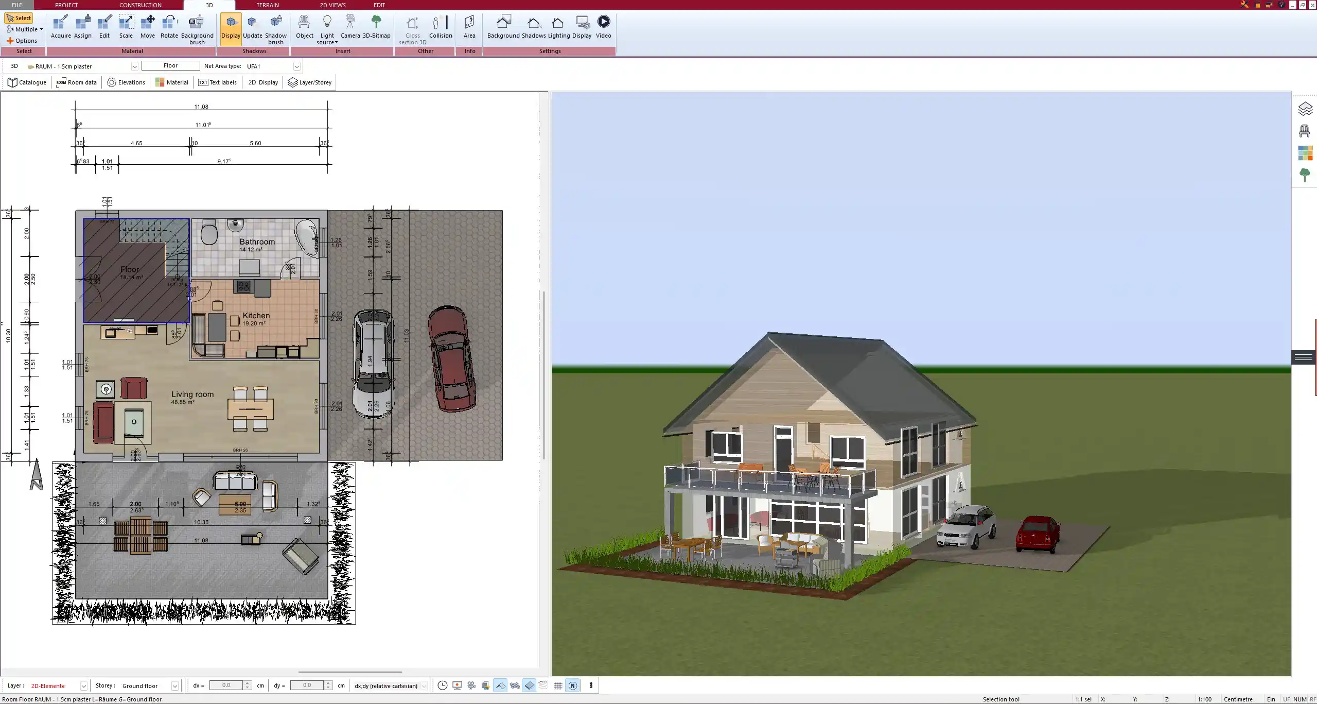Screen dimensions: 1317x704
Task: Open the plants catalogue in right sidebar
Action: (1306, 175)
